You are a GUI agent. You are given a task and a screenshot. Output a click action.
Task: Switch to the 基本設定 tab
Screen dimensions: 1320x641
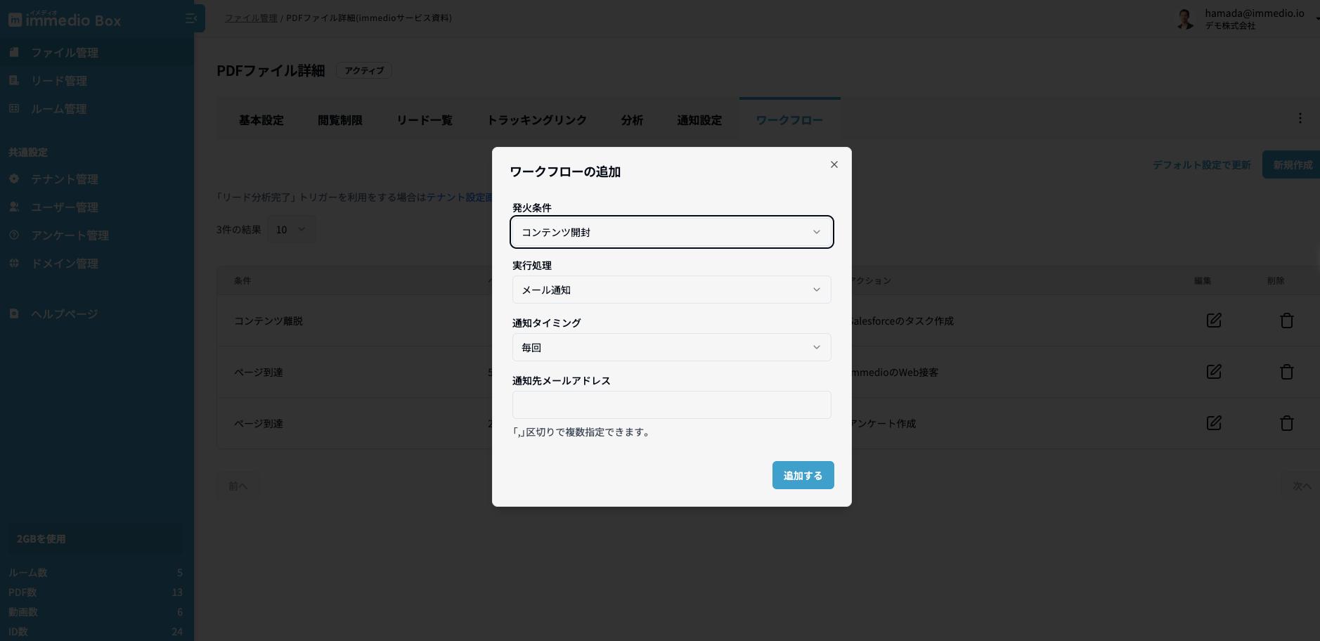tap(261, 120)
